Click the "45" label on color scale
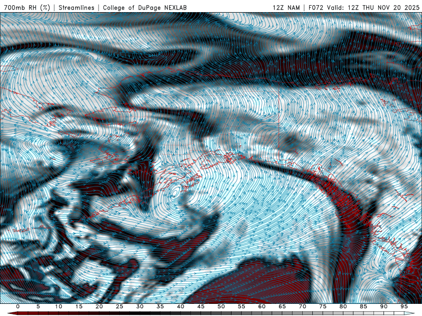422x316 pixels. click(201, 307)
